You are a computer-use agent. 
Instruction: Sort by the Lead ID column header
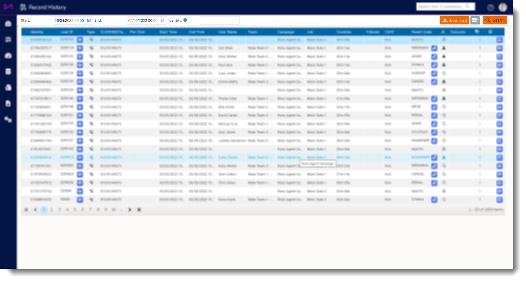tap(66, 32)
